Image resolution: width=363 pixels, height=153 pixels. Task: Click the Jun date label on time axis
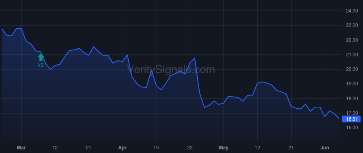coord(325,148)
